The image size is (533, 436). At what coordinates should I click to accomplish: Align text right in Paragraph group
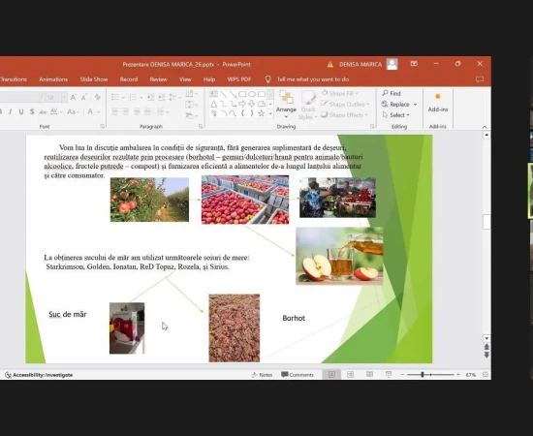(137, 111)
